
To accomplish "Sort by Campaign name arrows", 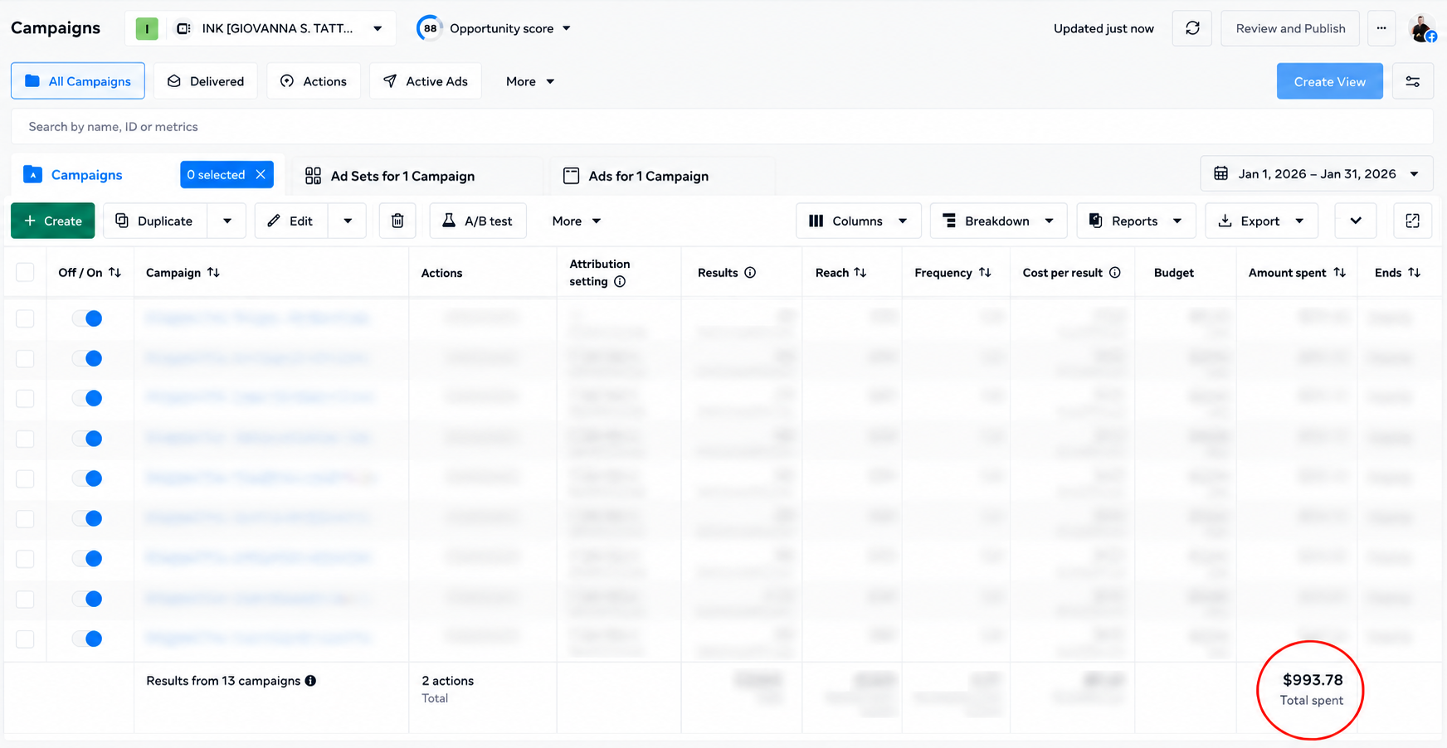I will tap(213, 273).
